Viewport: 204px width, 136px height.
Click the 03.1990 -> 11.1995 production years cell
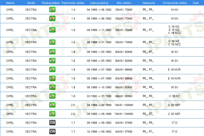(99, 96)
